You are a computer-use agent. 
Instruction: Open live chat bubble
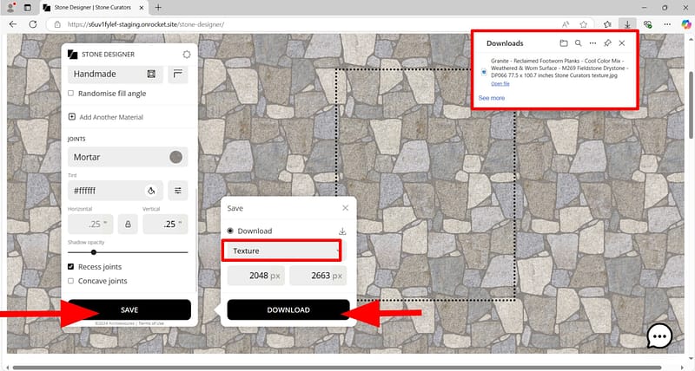[659, 335]
